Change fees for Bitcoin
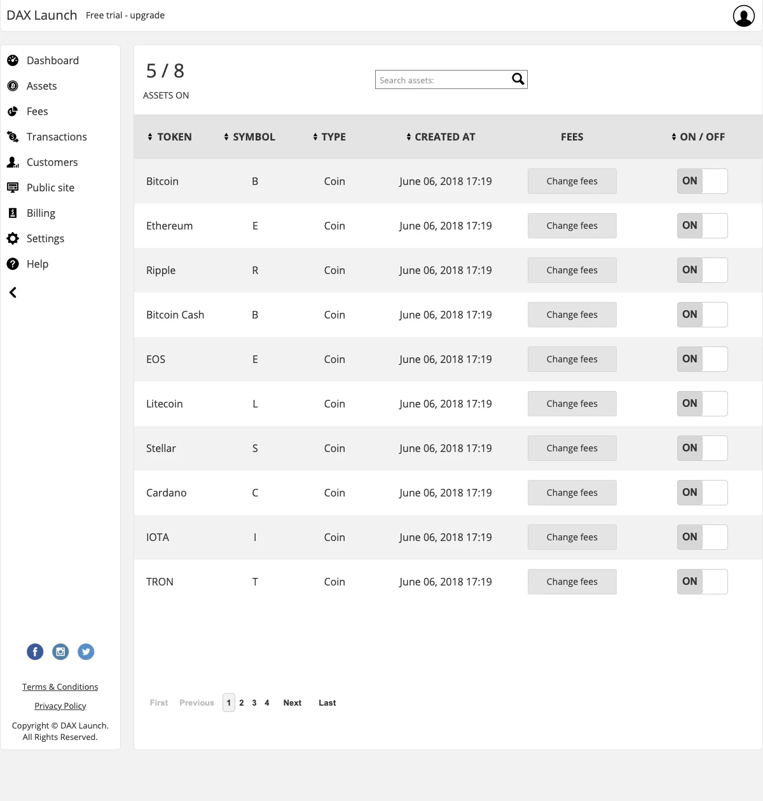The width and height of the screenshot is (763, 801). pyautogui.click(x=572, y=181)
